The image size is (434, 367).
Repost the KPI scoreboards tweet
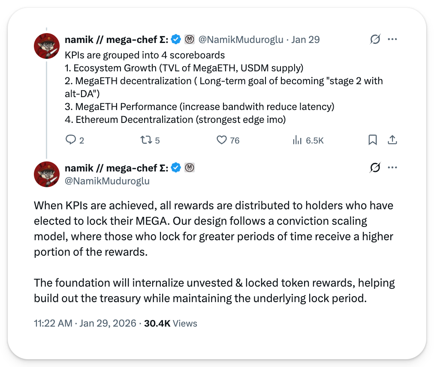click(146, 140)
